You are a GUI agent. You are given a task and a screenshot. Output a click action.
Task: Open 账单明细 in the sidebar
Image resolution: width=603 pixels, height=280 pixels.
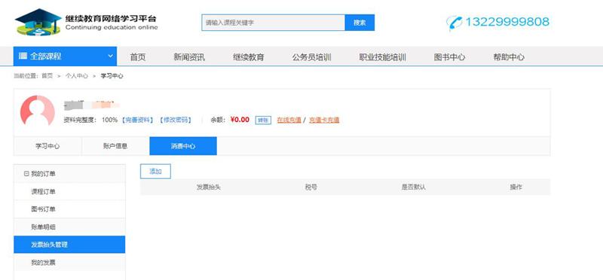(69, 227)
